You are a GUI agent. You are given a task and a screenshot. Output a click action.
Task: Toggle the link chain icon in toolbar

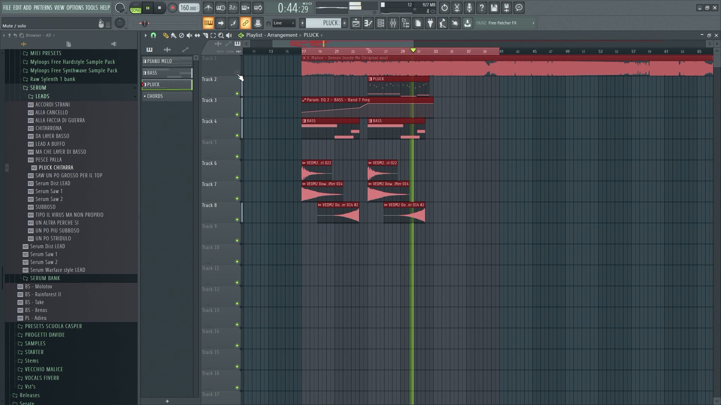pyautogui.click(x=245, y=23)
